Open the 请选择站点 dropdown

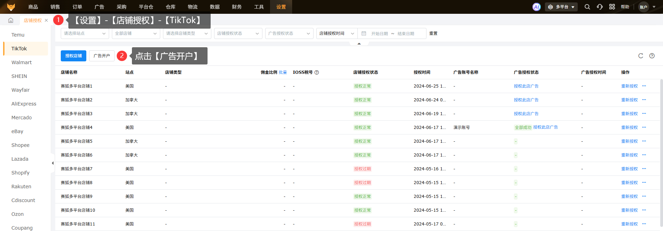(85, 33)
